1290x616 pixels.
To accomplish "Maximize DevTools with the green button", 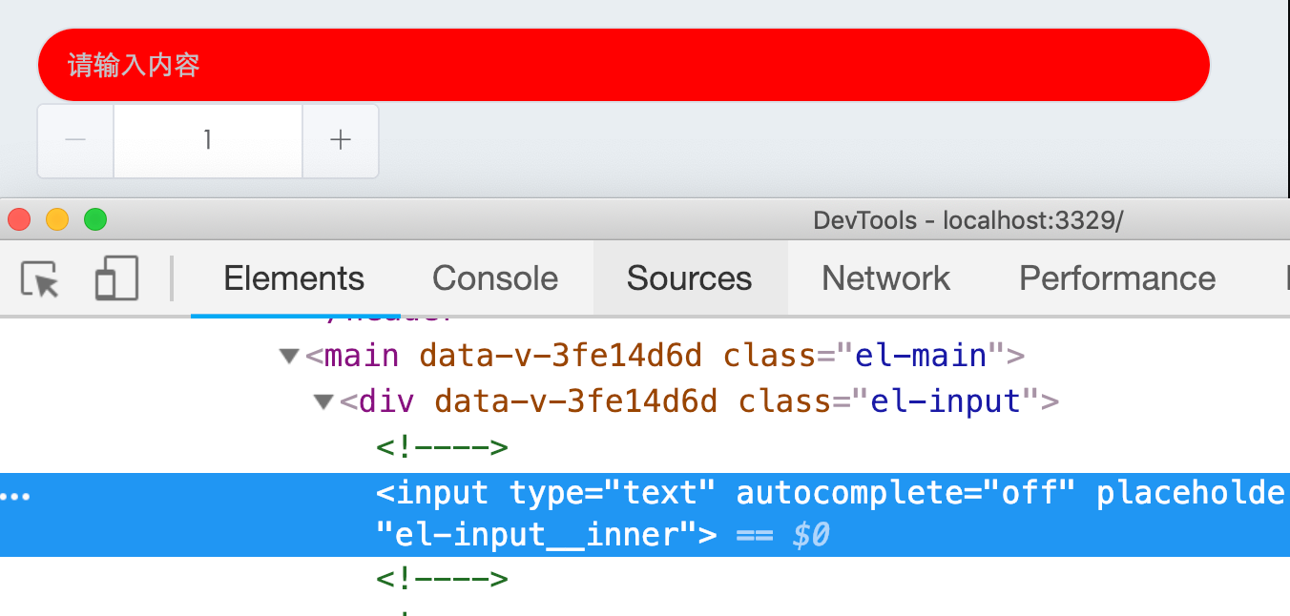I will 95,220.
